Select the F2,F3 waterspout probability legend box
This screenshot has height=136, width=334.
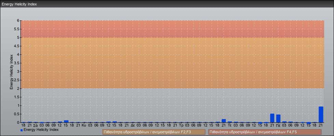tap(154, 132)
